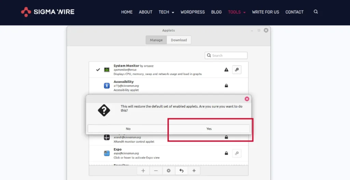The image size is (350, 180).
Task: Go to the BLOG page
Action: 216,12
